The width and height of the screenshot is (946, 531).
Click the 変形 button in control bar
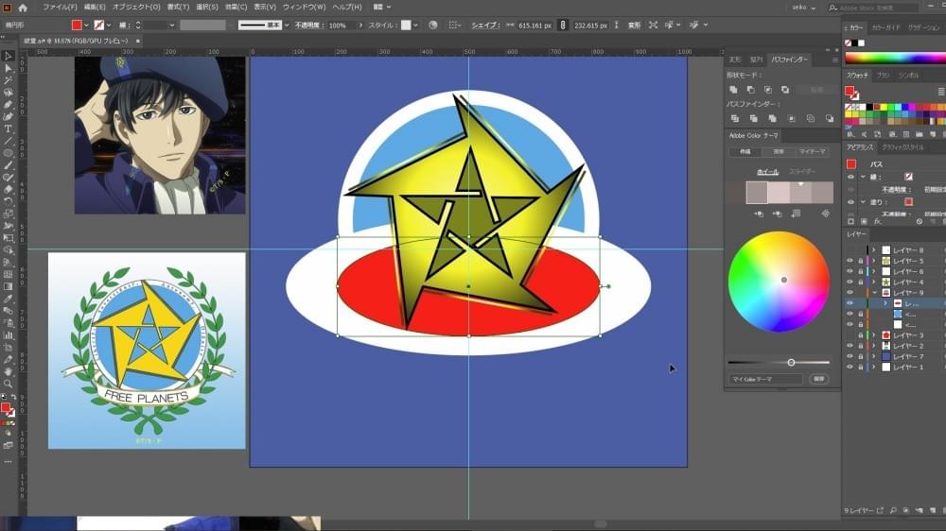pyautogui.click(x=634, y=26)
